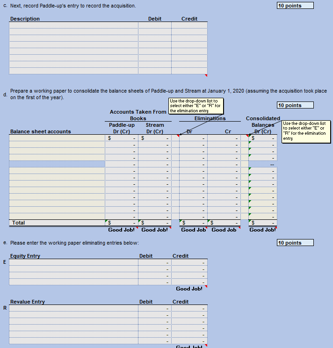The height and width of the screenshot is (348, 333).
Task: Select the first-row Stream dollar amount cell
Action: coord(155,138)
